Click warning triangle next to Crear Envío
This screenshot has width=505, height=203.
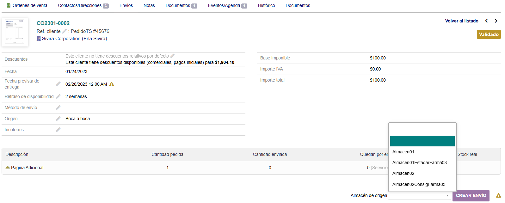498,196
